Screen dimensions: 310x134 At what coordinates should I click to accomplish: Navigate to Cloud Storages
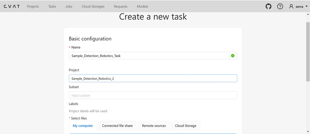[x=93, y=6]
